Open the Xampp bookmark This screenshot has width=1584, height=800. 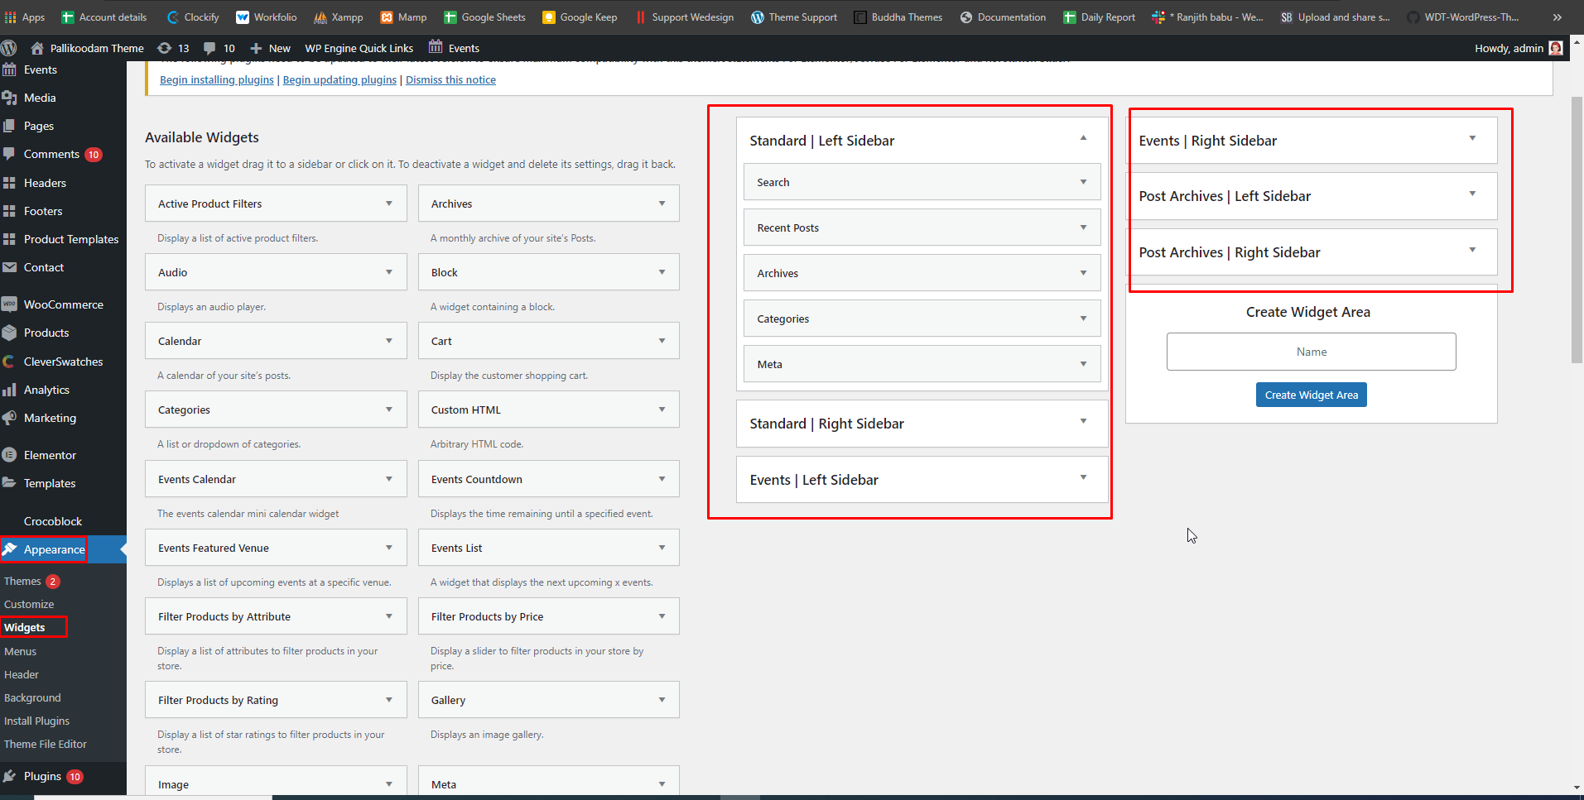(x=338, y=17)
